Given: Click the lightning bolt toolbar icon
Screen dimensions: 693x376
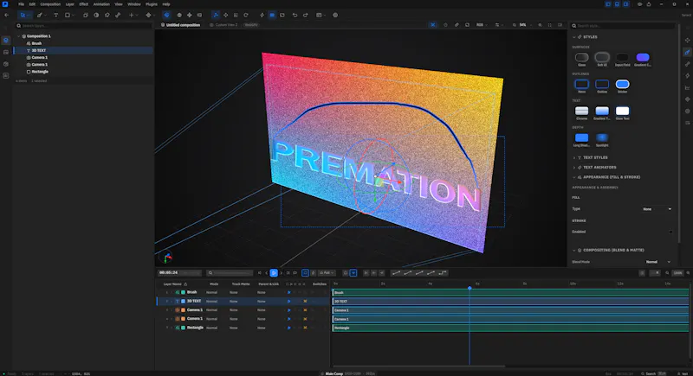Looking at the screenshot, I should [x=262, y=15].
